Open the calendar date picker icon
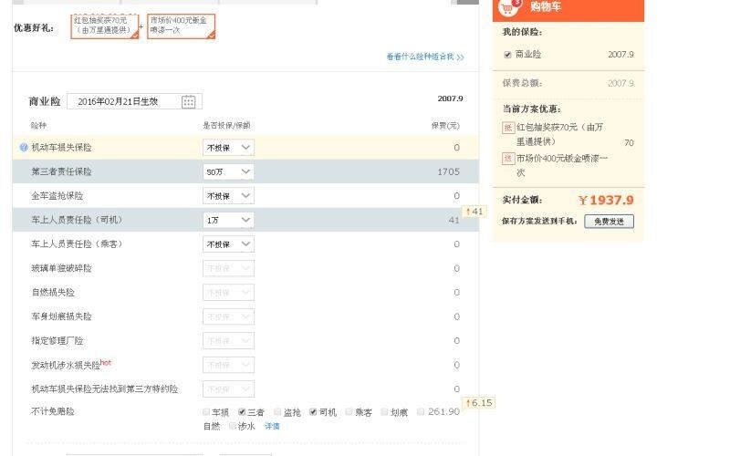730x456 pixels. (188, 101)
